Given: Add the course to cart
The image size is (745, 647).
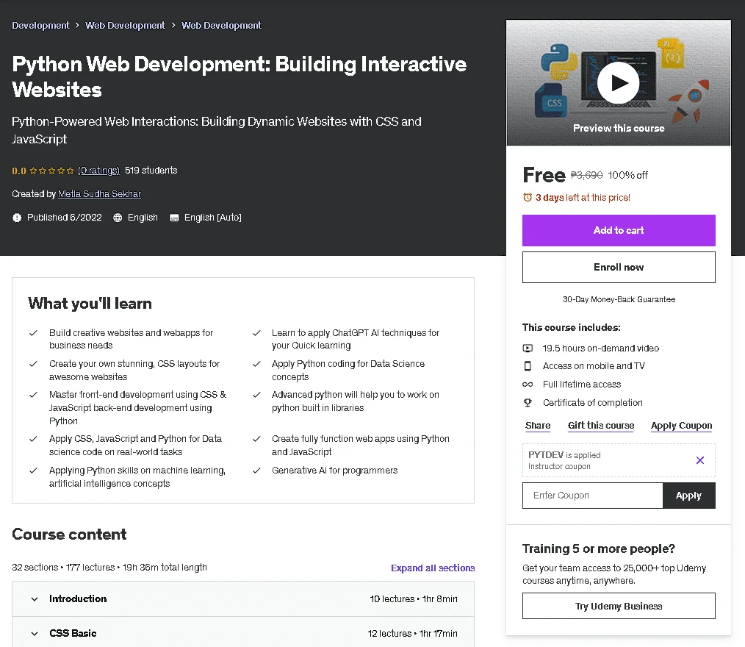Looking at the screenshot, I should point(619,231).
